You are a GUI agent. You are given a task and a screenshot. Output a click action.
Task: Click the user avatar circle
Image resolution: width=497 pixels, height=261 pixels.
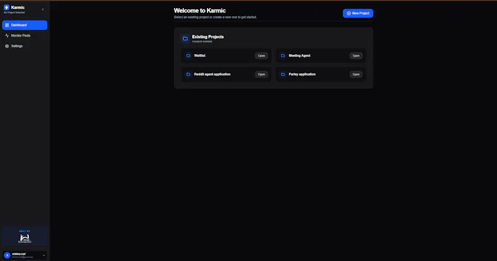7,255
